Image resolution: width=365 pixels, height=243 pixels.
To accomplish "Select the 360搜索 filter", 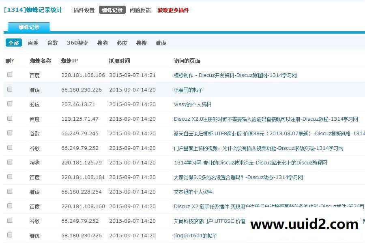I will tap(77, 43).
